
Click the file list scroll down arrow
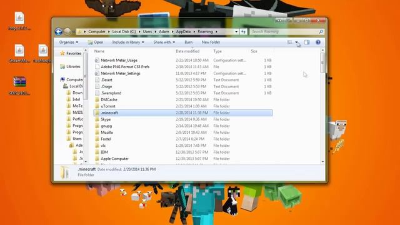322,162
